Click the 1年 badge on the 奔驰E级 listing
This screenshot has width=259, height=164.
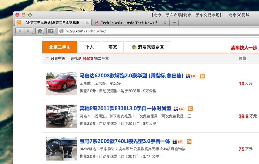click(179, 109)
